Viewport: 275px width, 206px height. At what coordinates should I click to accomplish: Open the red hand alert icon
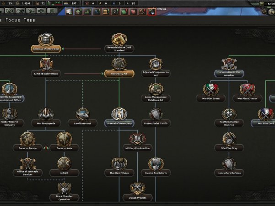pyautogui.click(x=133, y=11)
